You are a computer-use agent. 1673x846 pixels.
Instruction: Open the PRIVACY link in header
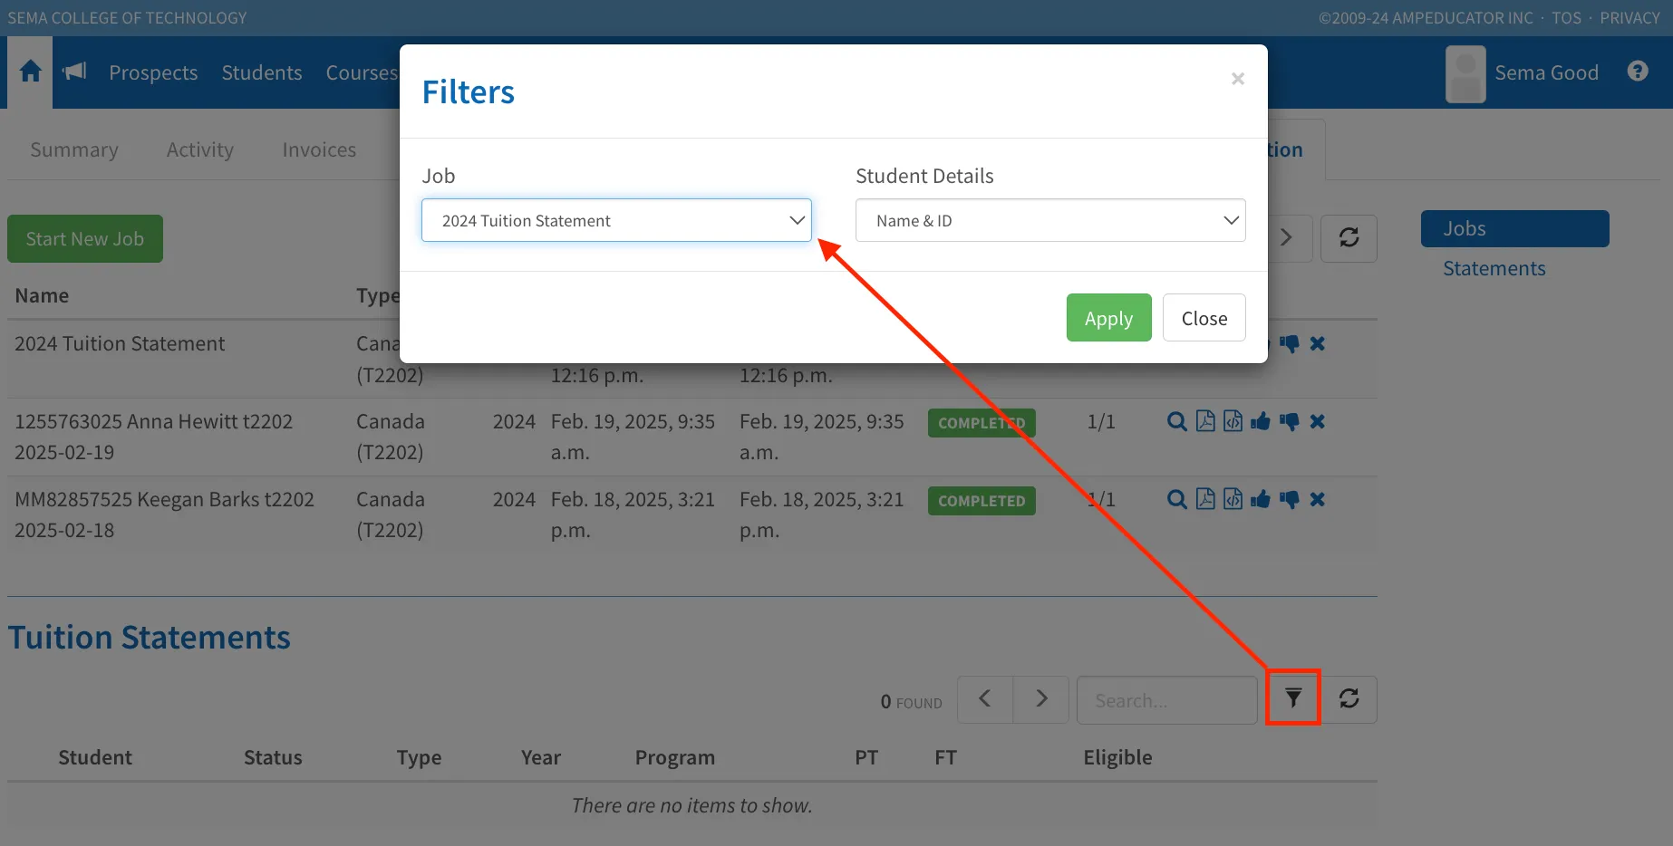pos(1629,18)
